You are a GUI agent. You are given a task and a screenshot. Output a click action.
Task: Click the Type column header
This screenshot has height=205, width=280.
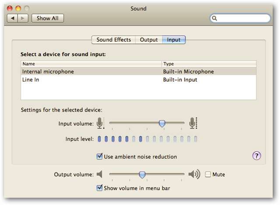(209, 64)
